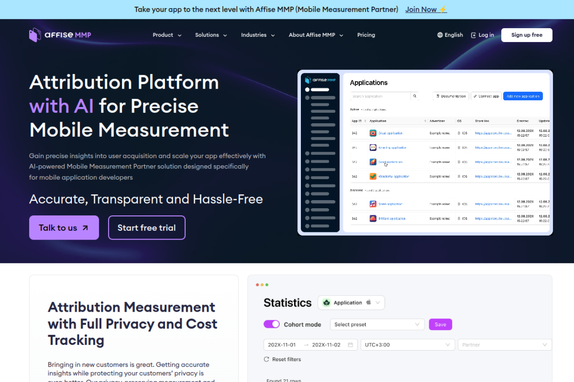Click the Sign up free button
The height and width of the screenshot is (382, 574).
[x=526, y=35]
